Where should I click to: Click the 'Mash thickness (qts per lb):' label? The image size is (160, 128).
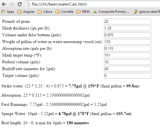point(26,28)
